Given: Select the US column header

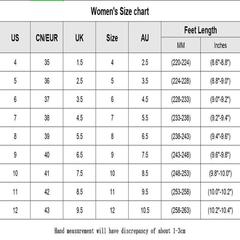Looking at the screenshot, I should pyautogui.click(x=15, y=38).
